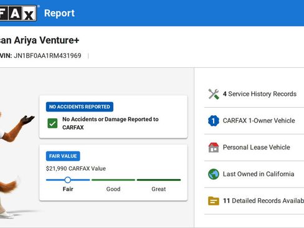Click the FAIR VALUE badge
The image size is (304, 228).
tap(63, 156)
